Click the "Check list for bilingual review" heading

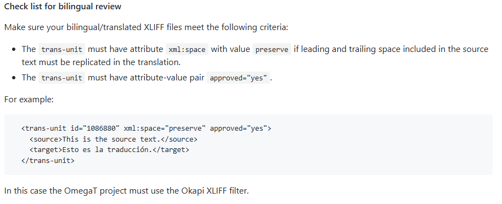click(63, 7)
